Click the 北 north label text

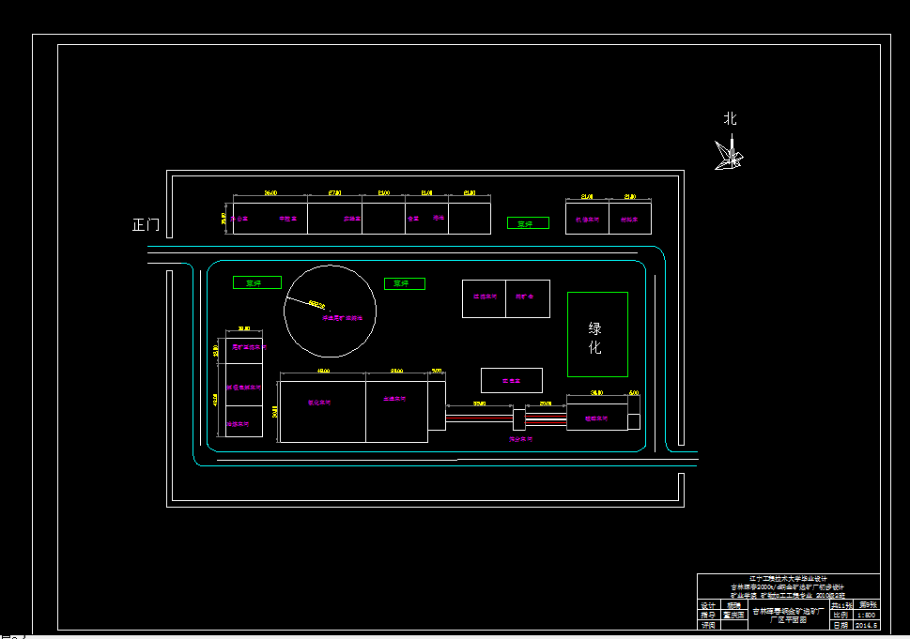730,118
